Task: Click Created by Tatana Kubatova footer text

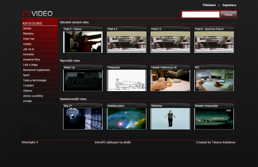Action: 215,142
